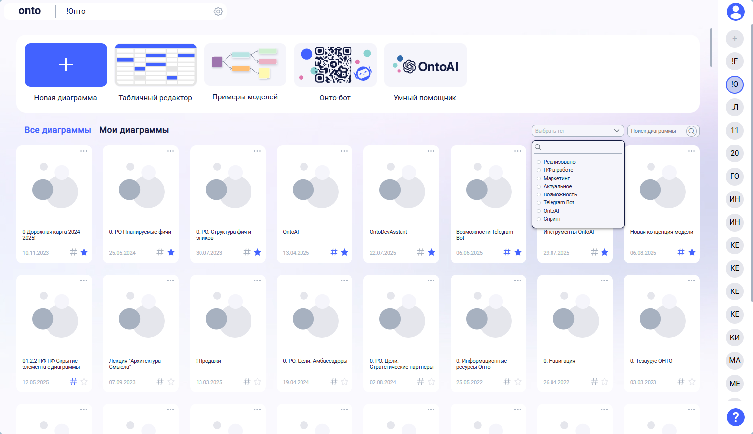Viewport: 753px width, 434px height.
Task: Toggle favorite star on OntoAI card
Action: (345, 252)
